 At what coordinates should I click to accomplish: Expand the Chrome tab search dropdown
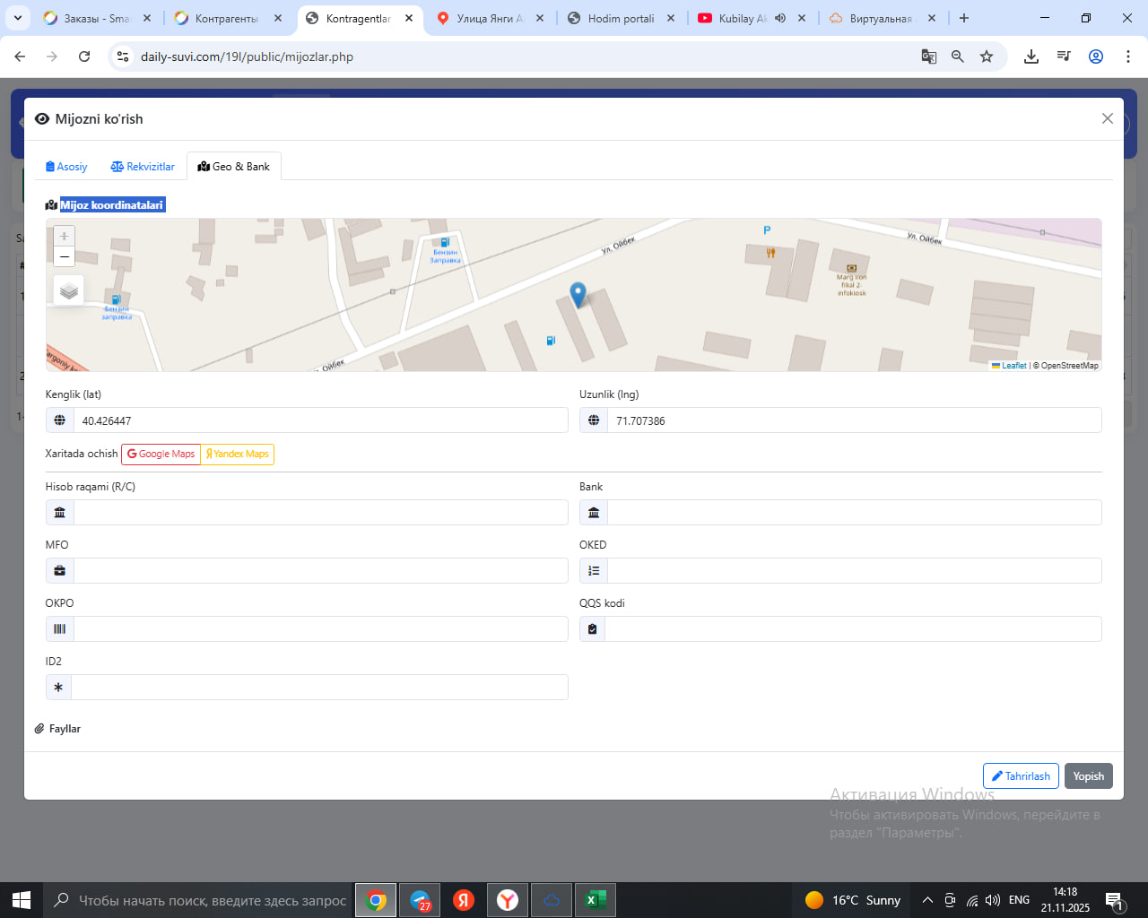17,18
